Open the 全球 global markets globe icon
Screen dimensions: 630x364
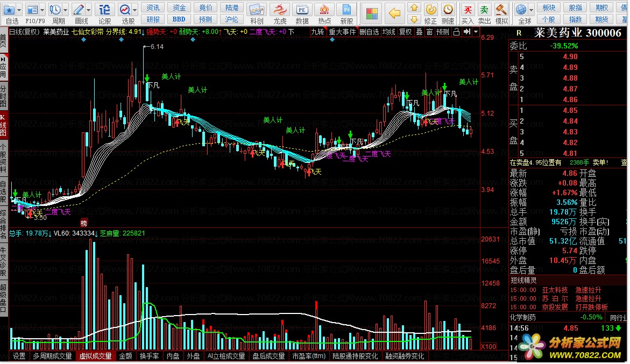[x=521, y=10]
